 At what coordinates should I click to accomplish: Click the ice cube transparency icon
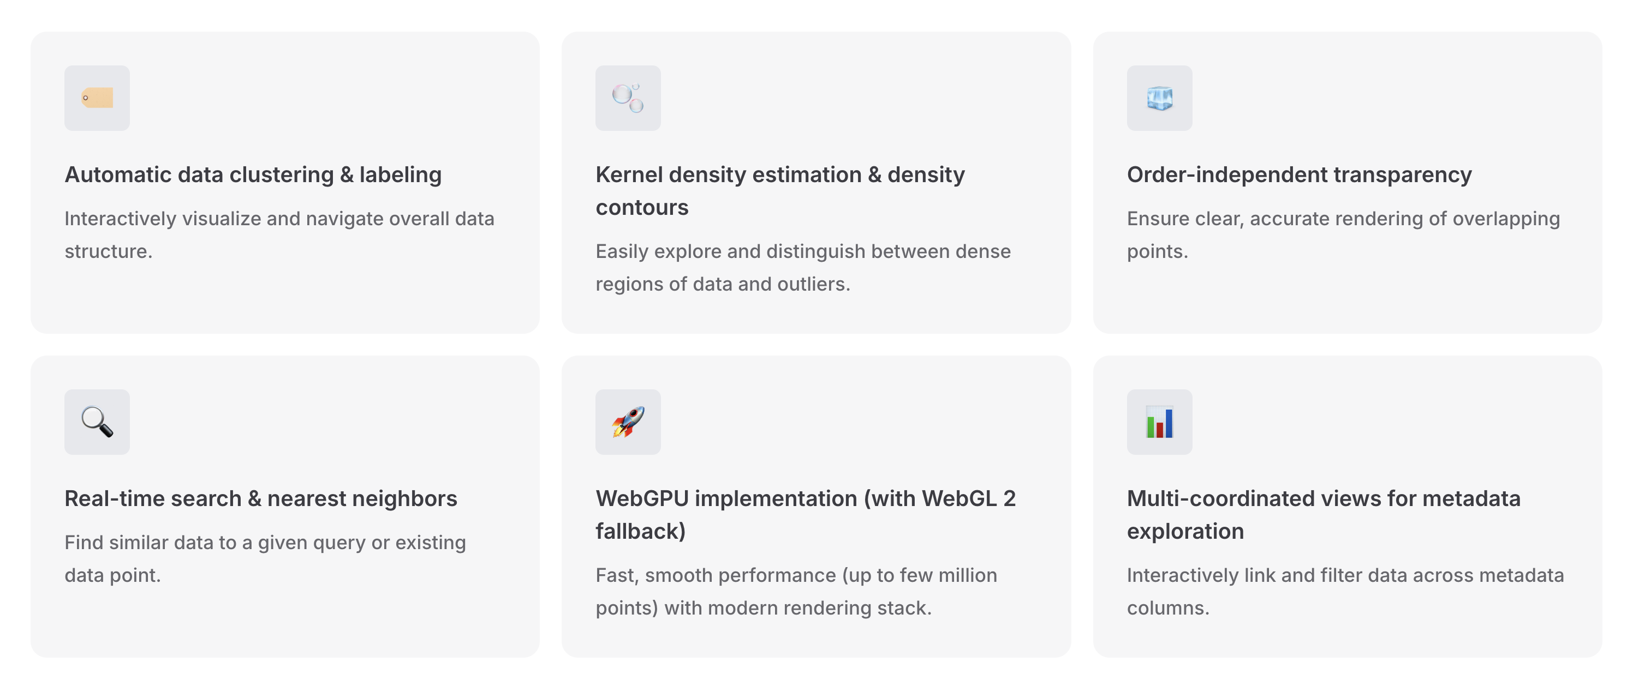tap(1159, 98)
